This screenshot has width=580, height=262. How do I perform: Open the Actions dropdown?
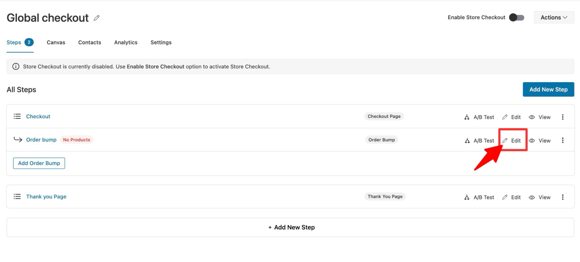[554, 17]
